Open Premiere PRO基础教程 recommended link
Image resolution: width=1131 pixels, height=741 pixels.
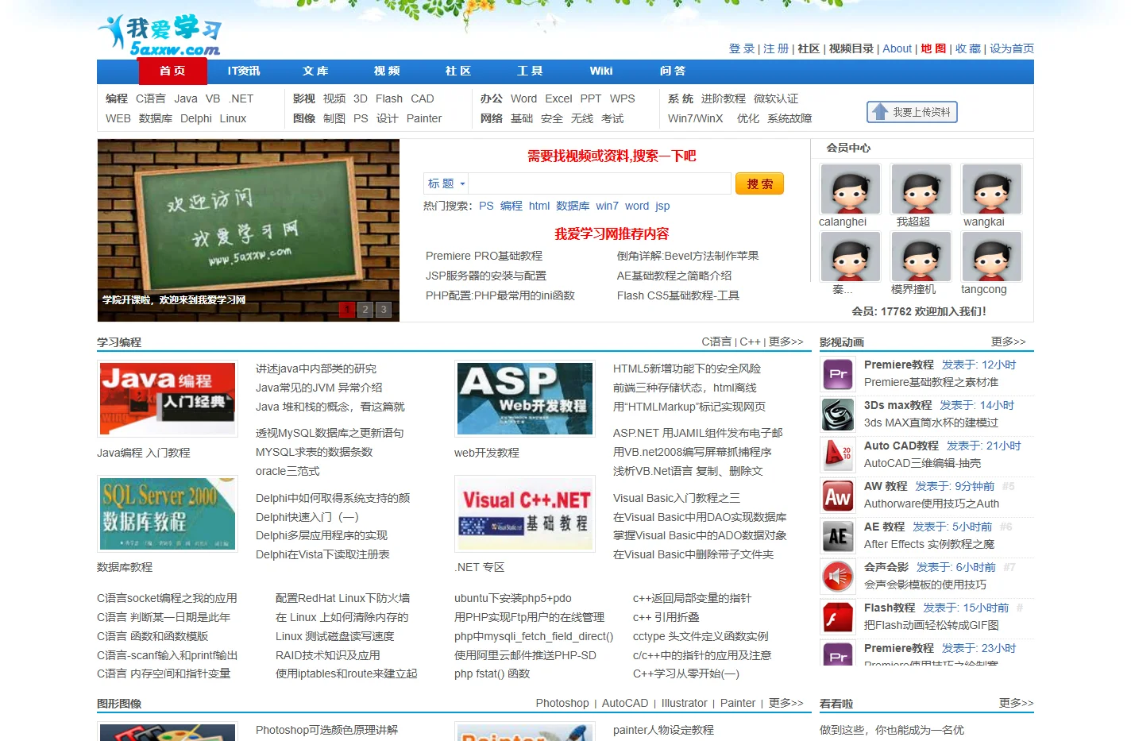point(484,256)
